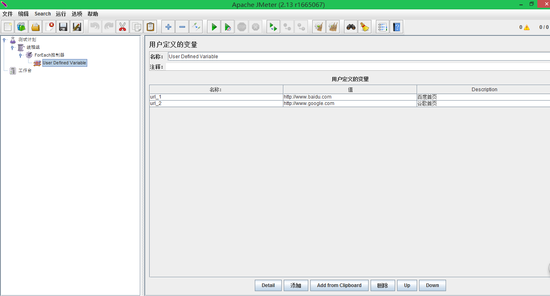This screenshot has height=296, width=550.
Task: Collapse the 线程组 tree node handle
Action: (x=12, y=48)
